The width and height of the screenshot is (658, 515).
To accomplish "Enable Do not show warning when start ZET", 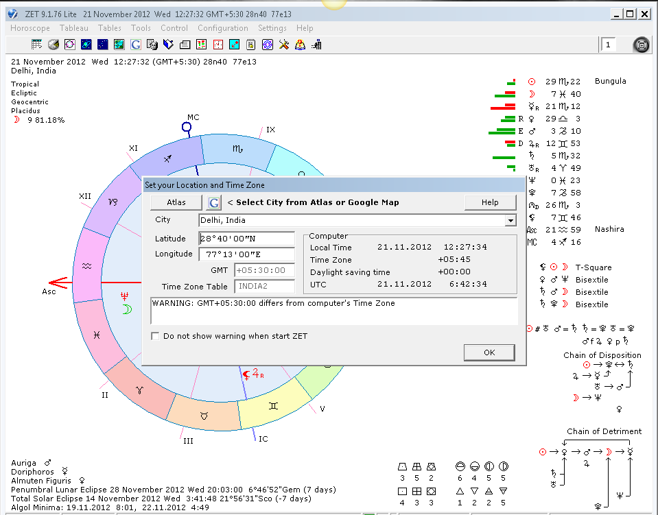I will tap(155, 336).
